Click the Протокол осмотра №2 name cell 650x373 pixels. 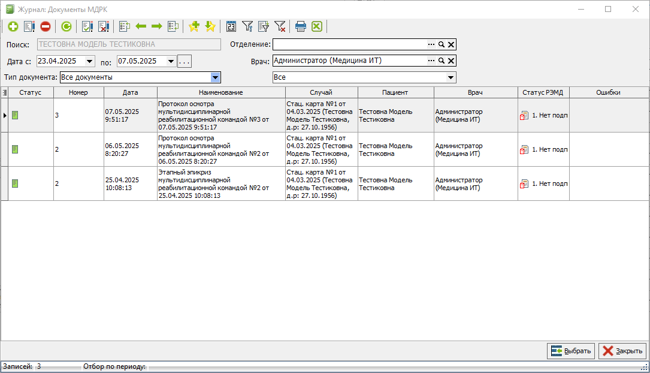[x=221, y=149]
